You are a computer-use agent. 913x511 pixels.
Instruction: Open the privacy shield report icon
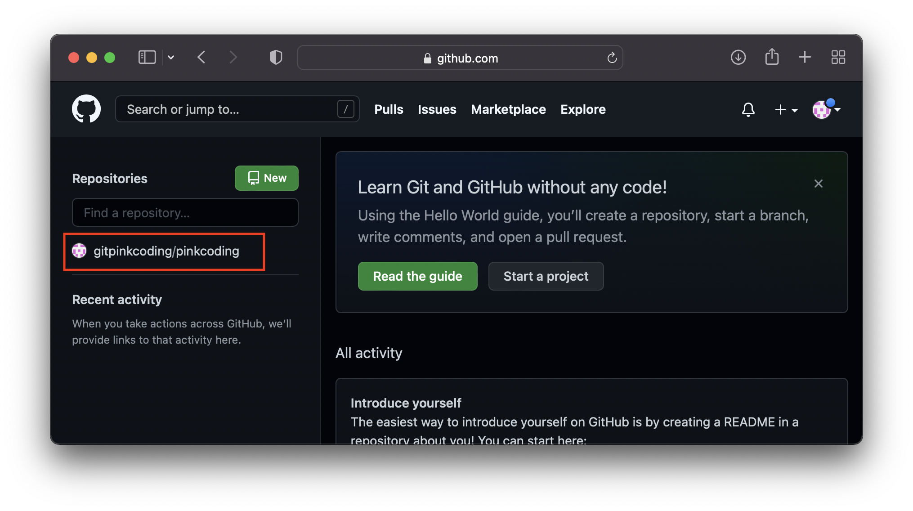(276, 58)
